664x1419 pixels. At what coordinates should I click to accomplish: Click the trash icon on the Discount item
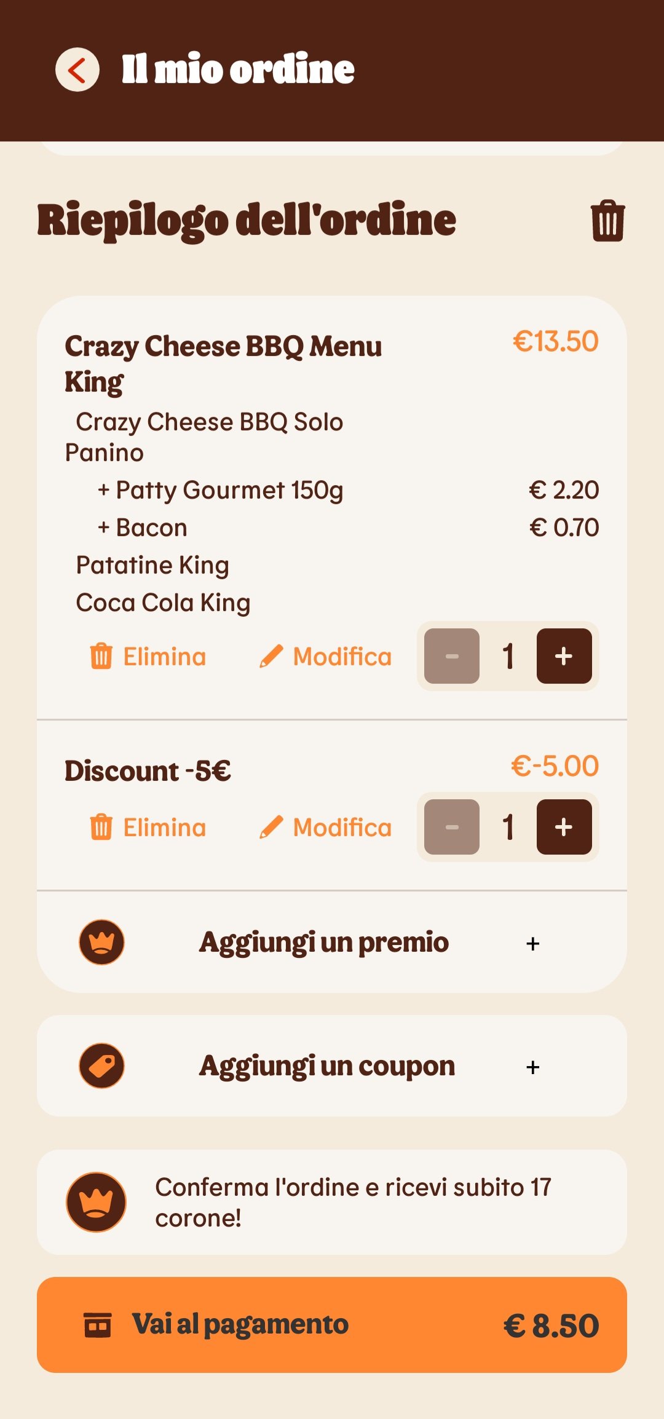[x=101, y=827]
